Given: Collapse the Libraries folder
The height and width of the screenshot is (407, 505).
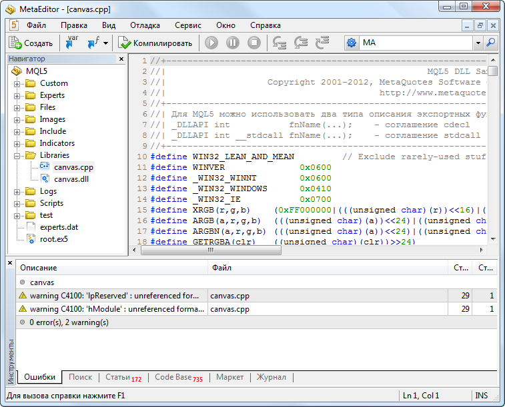Looking at the screenshot, I should tap(17, 156).
